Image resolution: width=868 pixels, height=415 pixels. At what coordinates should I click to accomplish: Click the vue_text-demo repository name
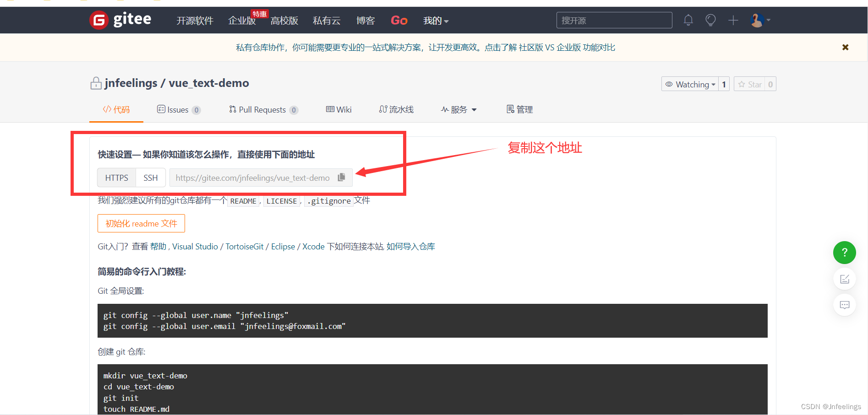tap(209, 83)
